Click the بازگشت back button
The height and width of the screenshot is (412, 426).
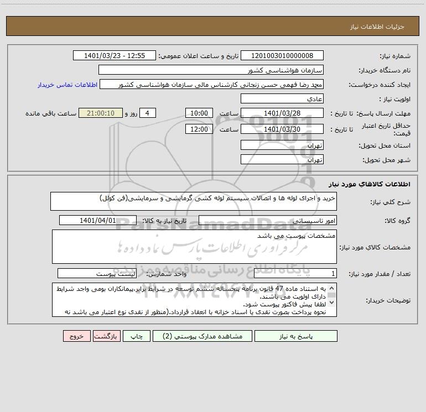pyautogui.click(x=106, y=336)
